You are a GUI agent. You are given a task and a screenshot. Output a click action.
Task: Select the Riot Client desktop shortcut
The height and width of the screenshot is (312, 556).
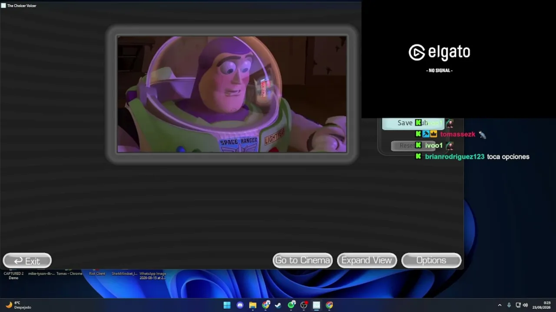pos(97,273)
